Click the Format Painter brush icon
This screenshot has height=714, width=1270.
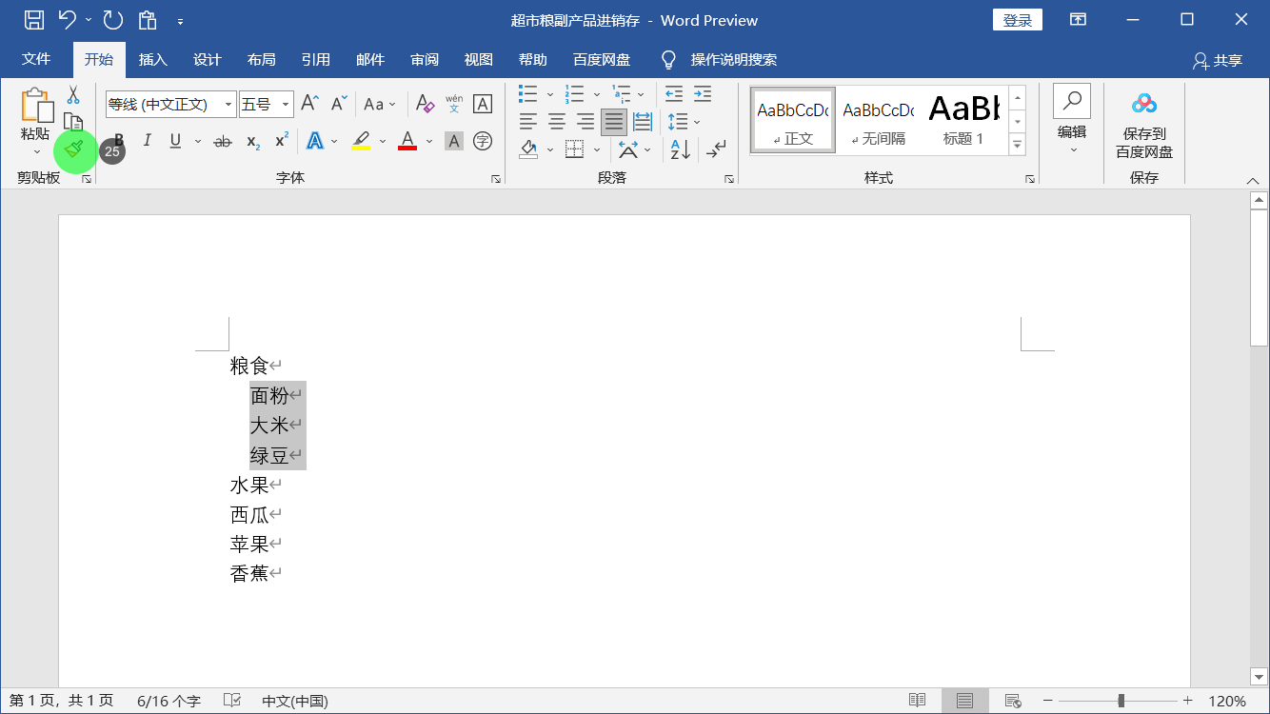tap(74, 149)
